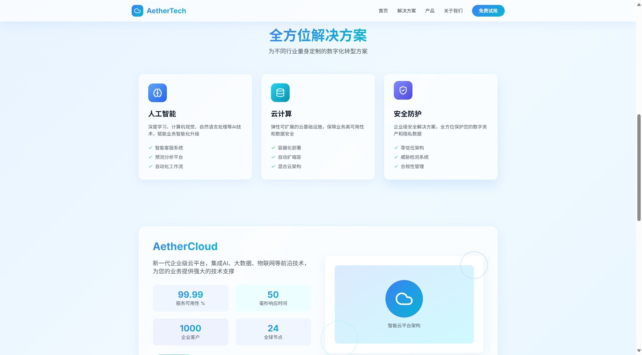Click the 全方位解决方案 heading
The height and width of the screenshot is (355, 642).
318,35
